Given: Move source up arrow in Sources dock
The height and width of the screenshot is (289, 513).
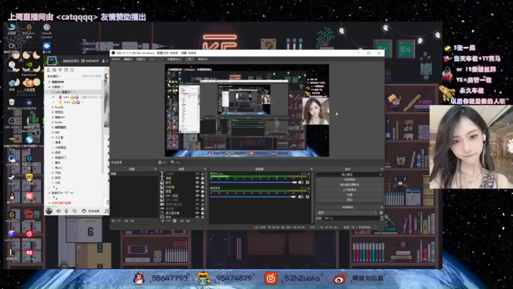Looking at the screenshot, I should pyautogui.click(x=182, y=221).
